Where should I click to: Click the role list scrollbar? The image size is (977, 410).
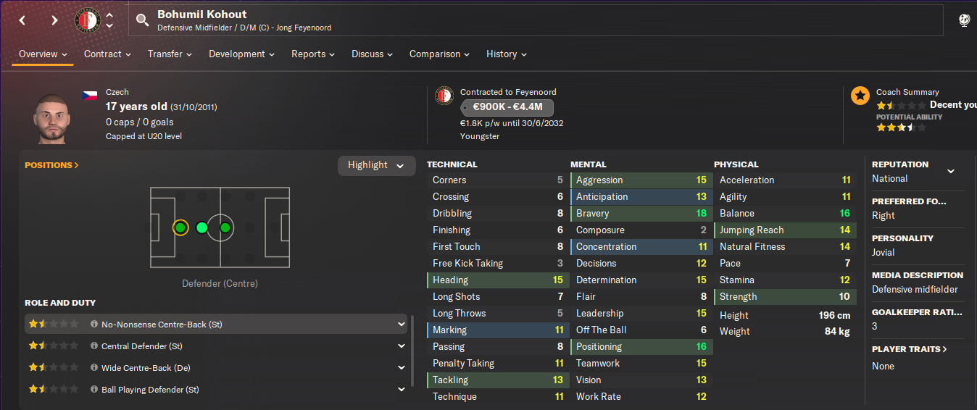pos(413,351)
